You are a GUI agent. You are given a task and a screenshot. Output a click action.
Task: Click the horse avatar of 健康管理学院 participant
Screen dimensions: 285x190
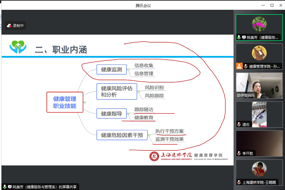(259, 53)
